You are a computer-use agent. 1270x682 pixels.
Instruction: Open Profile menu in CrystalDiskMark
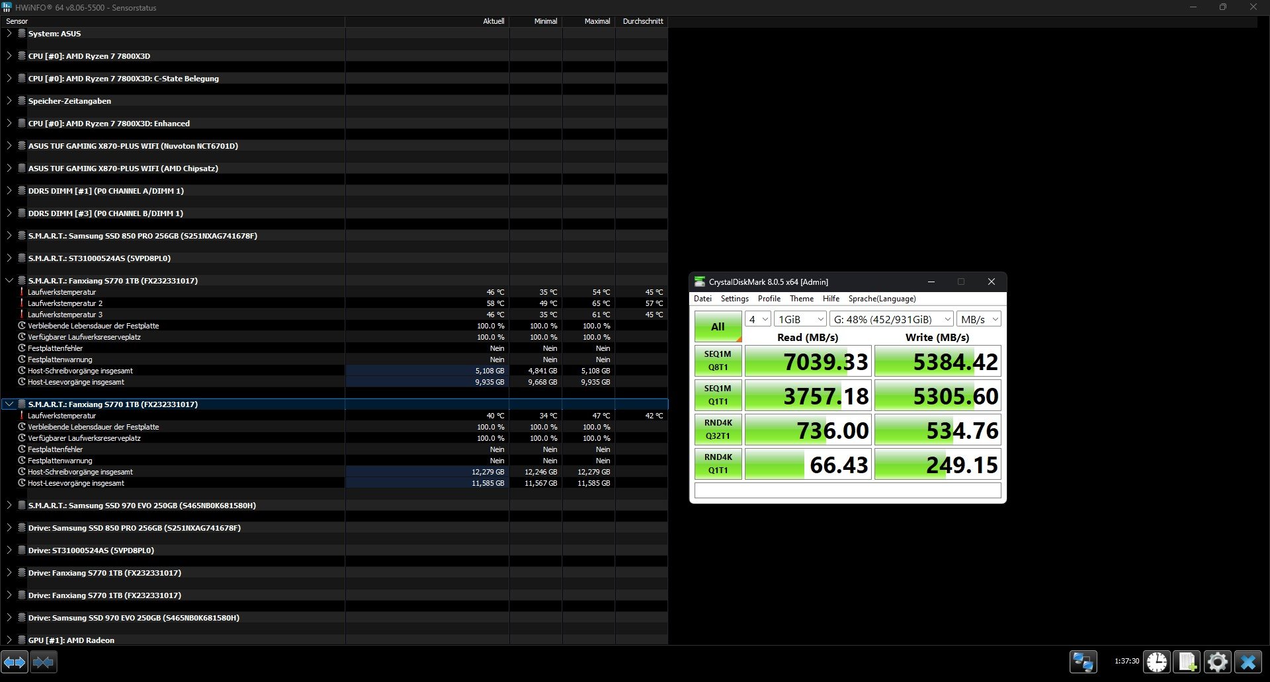pyautogui.click(x=769, y=299)
